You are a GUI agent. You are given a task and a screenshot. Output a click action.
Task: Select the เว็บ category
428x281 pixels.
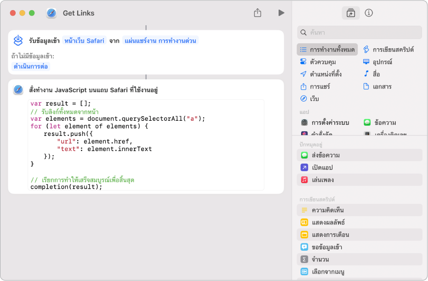(x=309, y=99)
